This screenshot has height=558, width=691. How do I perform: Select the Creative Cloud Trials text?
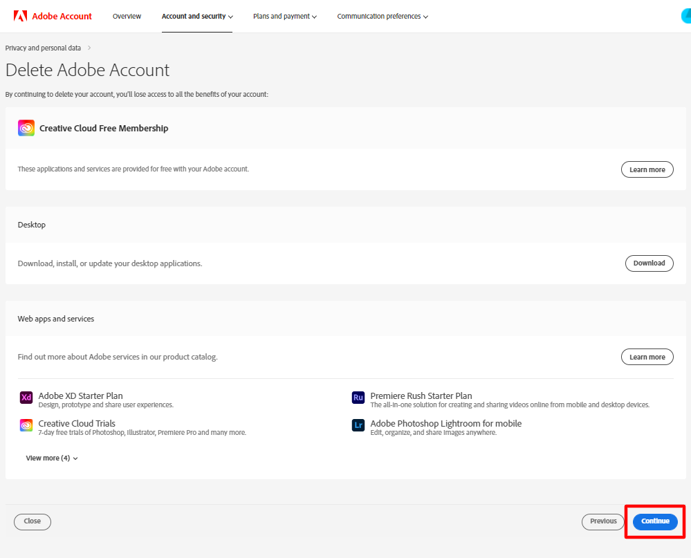tap(77, 423)
